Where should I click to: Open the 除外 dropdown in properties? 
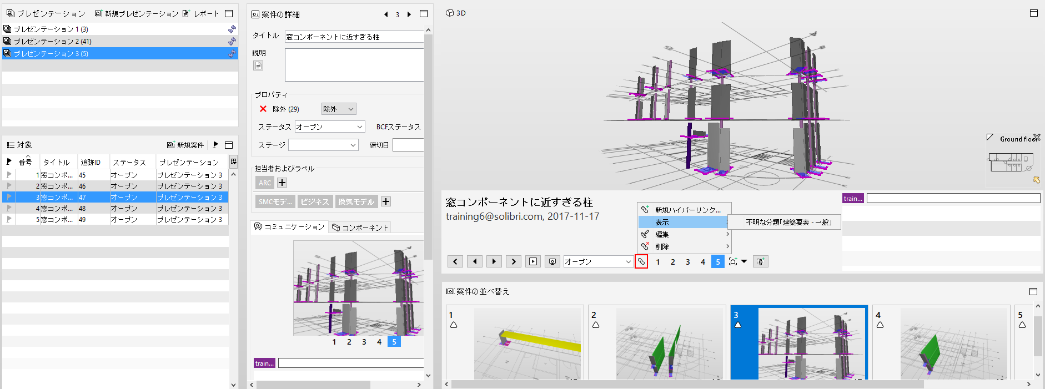coord(339,109)
